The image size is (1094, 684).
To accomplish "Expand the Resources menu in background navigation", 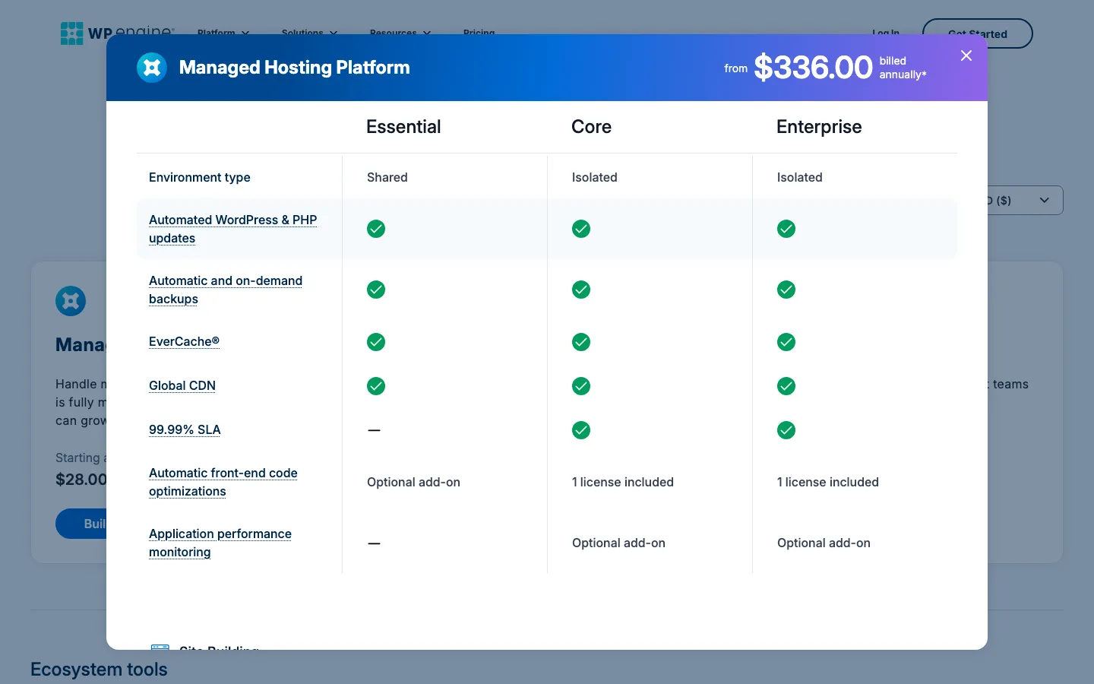I will click(x=400, y=33).
